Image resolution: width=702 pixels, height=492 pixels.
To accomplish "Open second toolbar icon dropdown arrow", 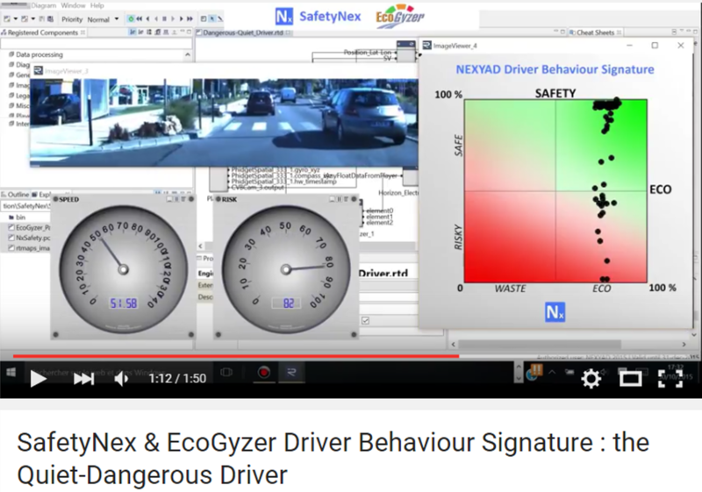I will point(33,18).
